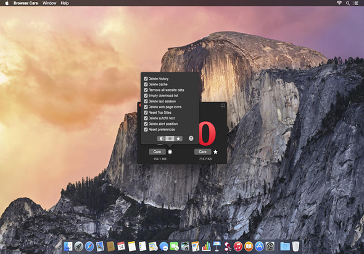Disable the Empty download list option
Screen dimensions: 364x254
click(146, 96)
